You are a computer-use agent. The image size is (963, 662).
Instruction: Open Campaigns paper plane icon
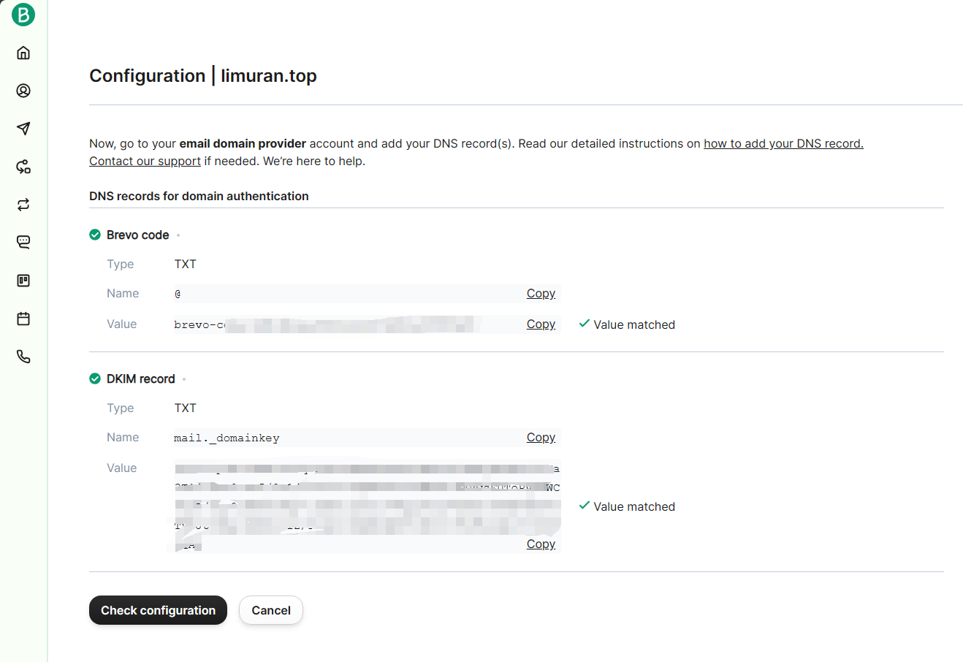[x=23, y=129]
